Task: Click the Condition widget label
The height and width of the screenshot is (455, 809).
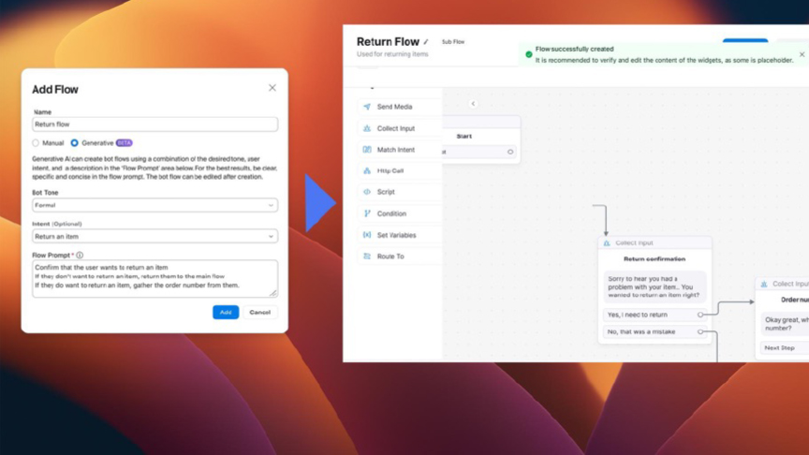Action: pyautogui.click(x=391, y=213)
